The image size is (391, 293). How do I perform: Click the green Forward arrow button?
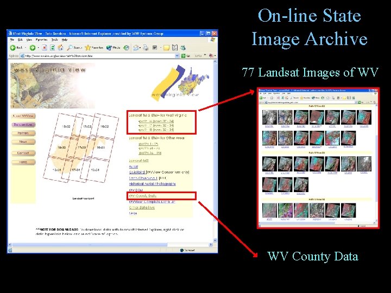click(33, 48)
